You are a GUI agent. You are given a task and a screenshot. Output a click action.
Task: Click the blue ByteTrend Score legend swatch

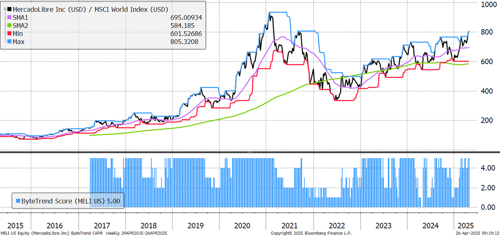pos(17,201)
